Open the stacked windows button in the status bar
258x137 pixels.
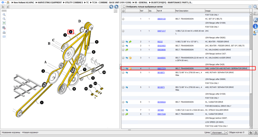click(251, 133)
